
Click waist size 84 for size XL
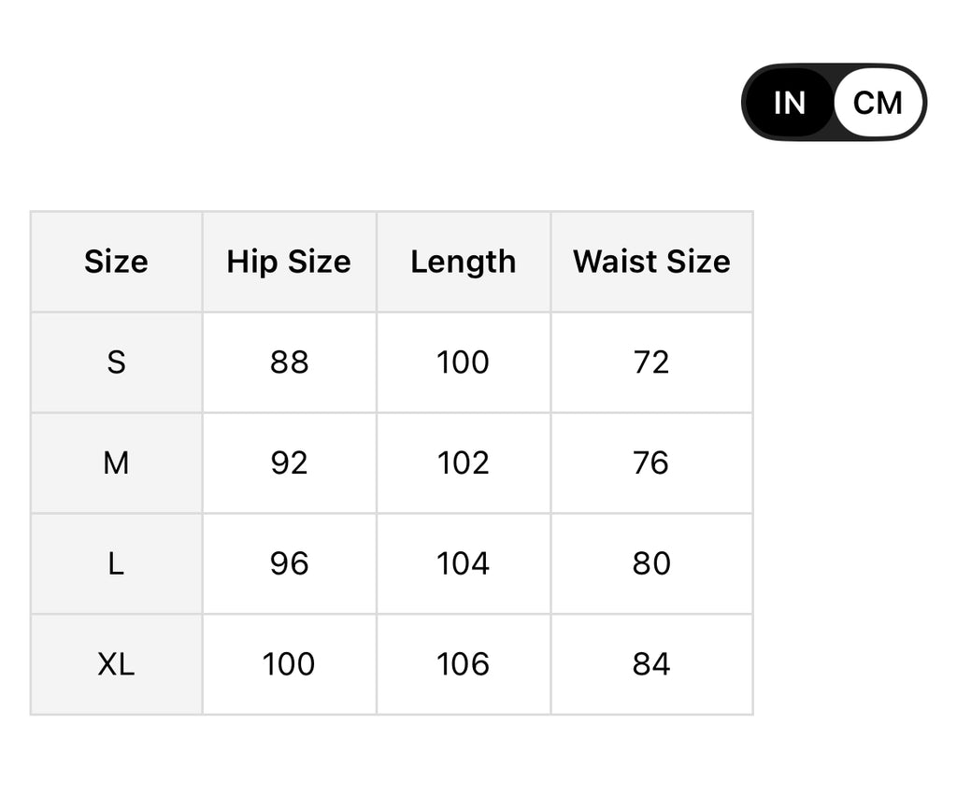point(651,664)
